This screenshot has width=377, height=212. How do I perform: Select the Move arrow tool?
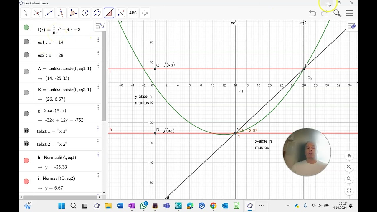pyautogui.click(x=26, y=13)
